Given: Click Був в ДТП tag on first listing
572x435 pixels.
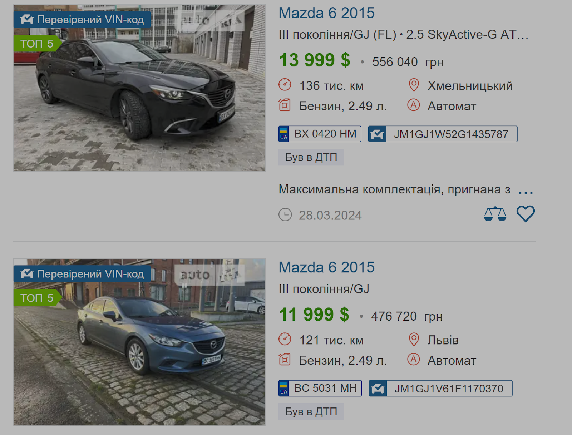Looking at the screenshot, I should (311, 157).
